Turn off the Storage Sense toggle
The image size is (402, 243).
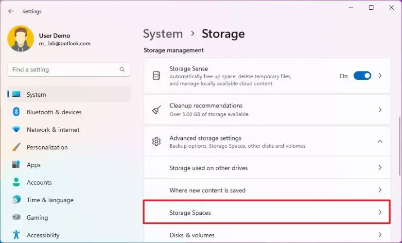tap(362, 76)
